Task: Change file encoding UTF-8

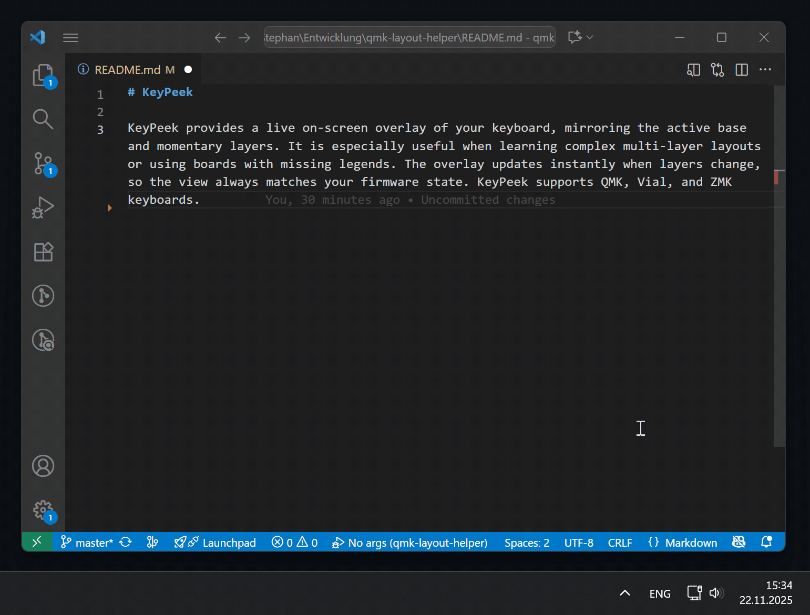Action: pyautogui.click(x=579, y=543)
